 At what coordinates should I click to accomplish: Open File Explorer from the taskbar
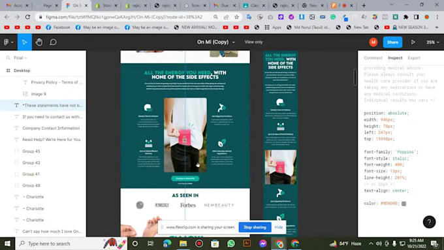click(183, 243)
